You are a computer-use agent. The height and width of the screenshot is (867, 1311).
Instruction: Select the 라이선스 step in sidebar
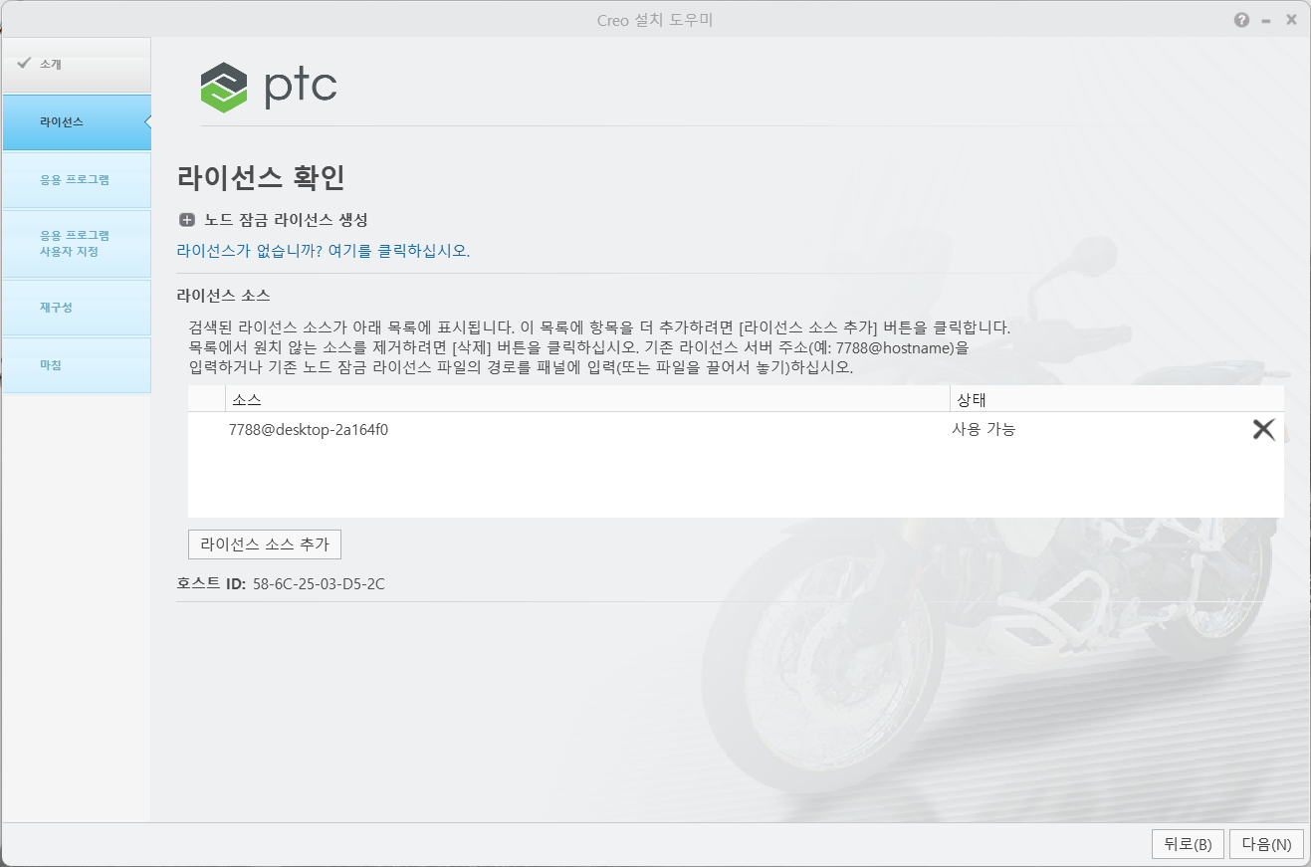coord(77,122)
